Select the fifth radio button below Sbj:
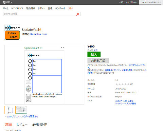 tap(30, 78)
